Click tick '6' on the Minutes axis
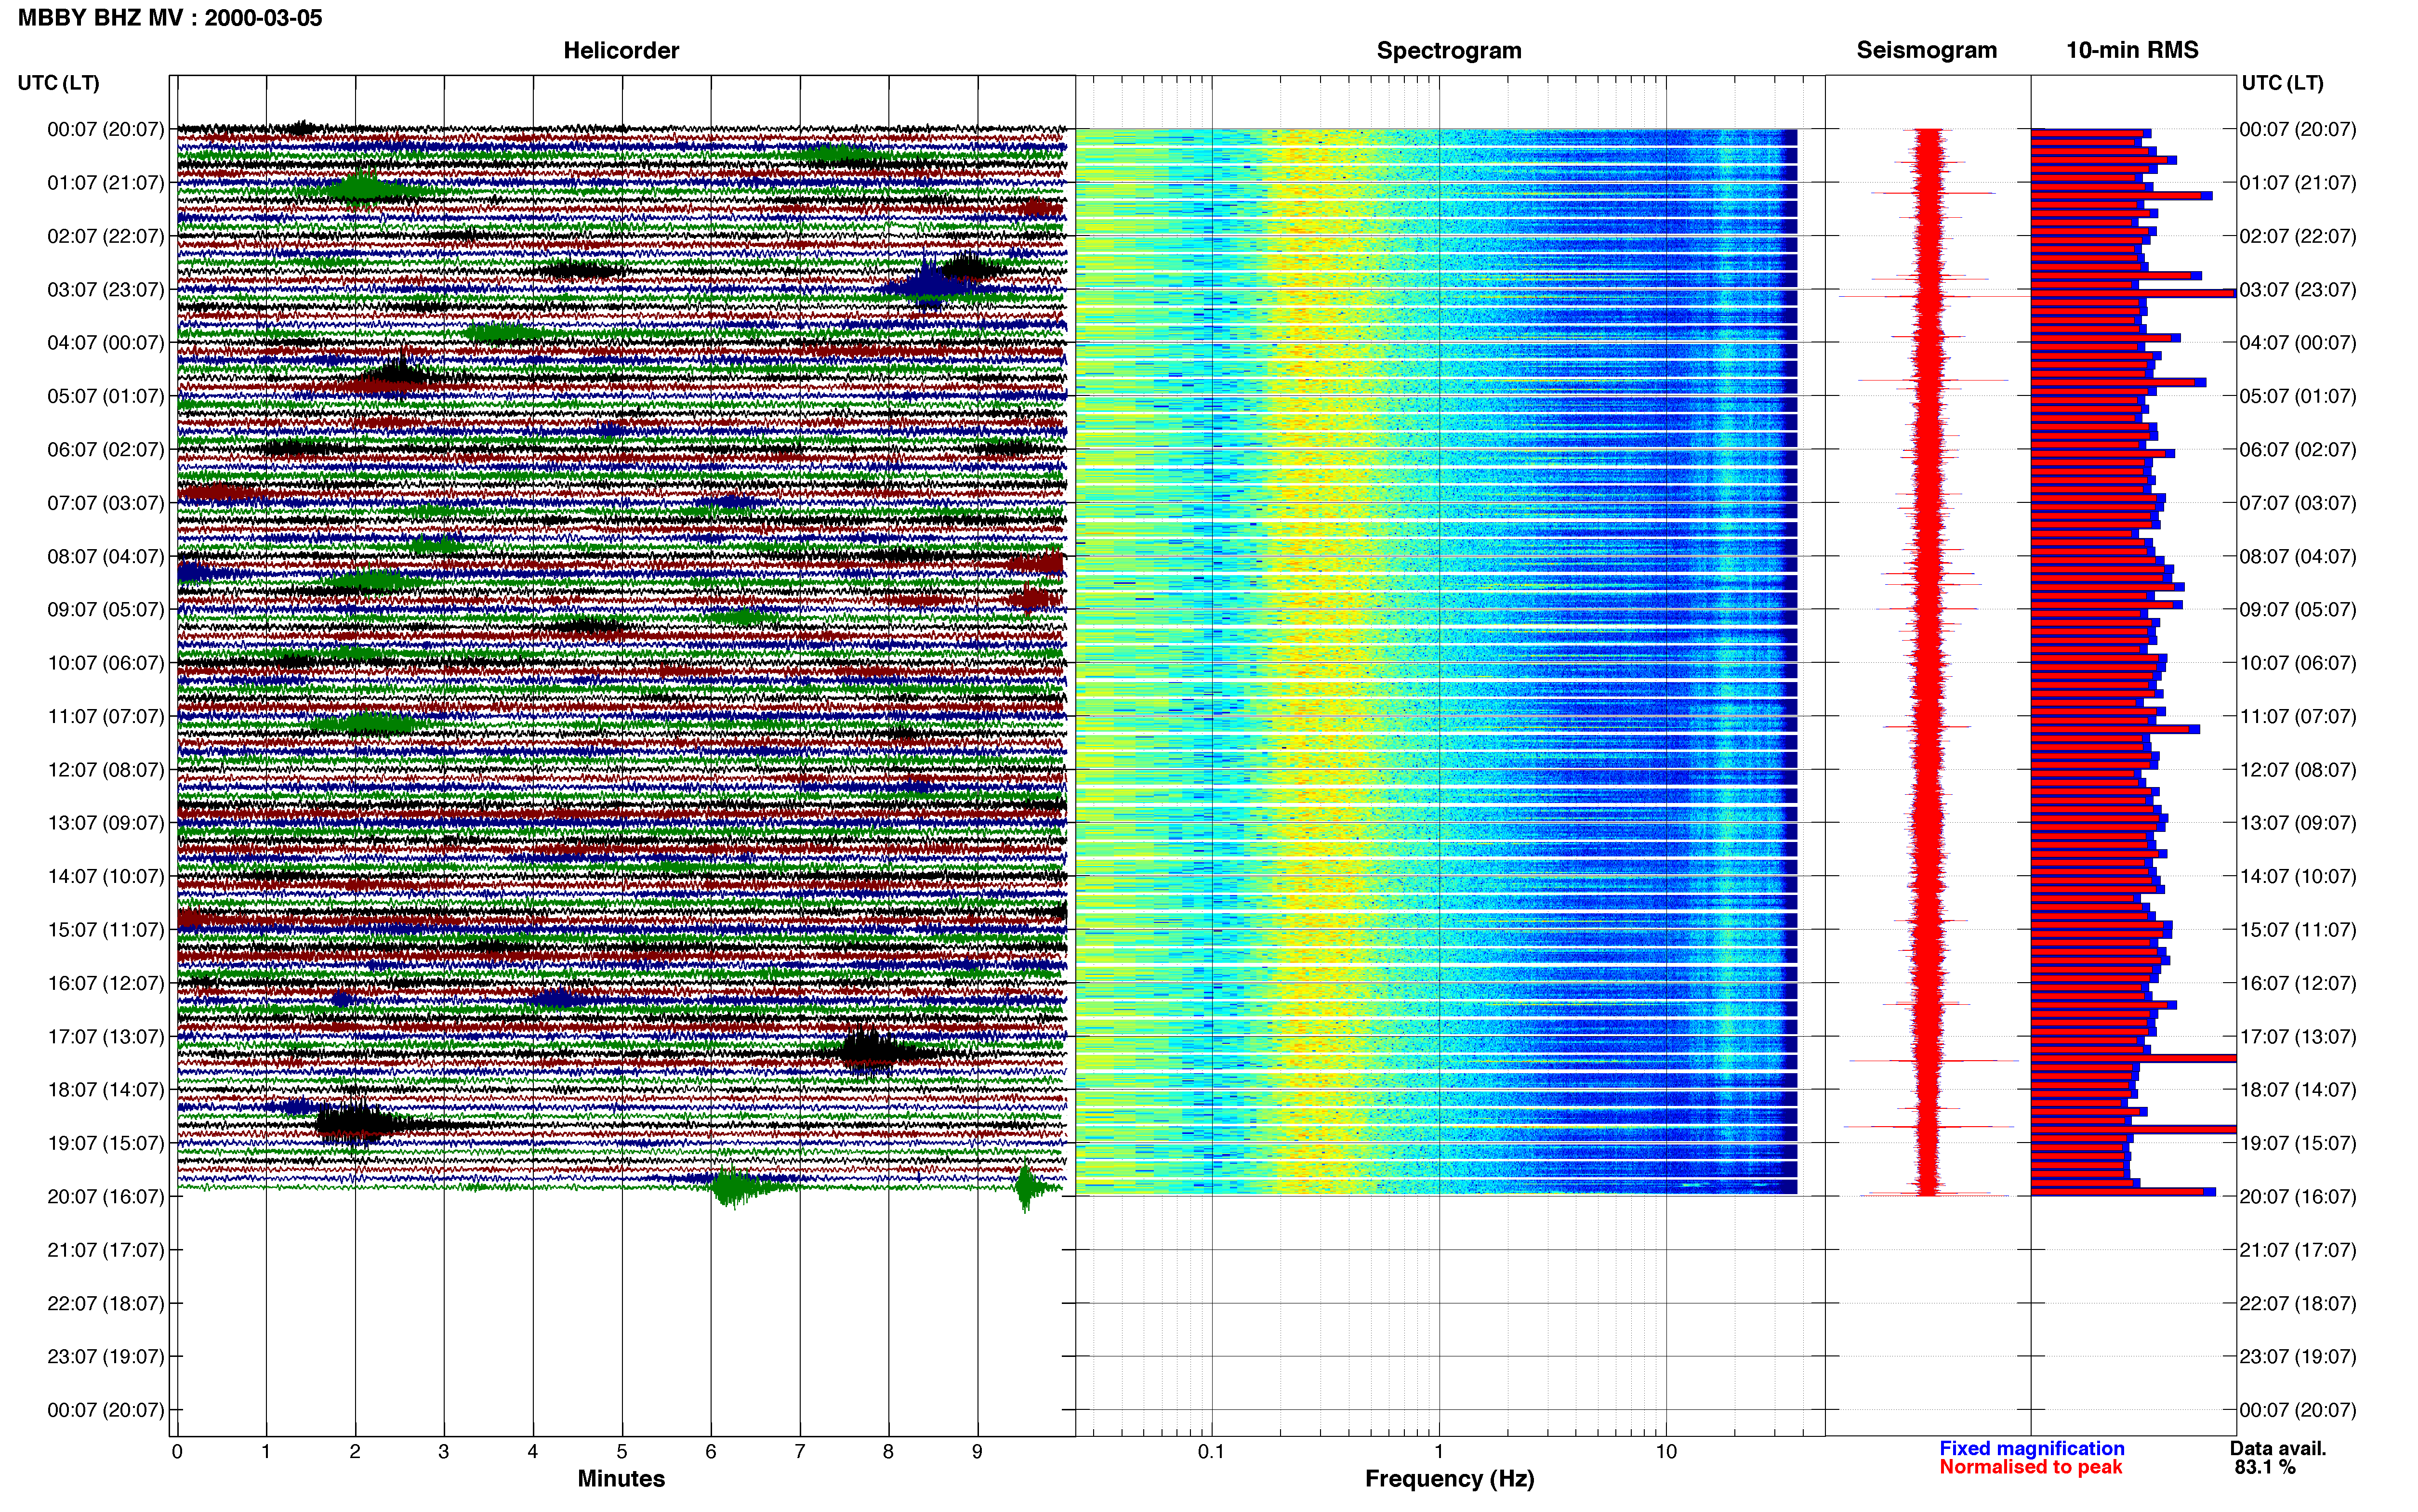The image size is (2418, 1512). coord(711,1452)
